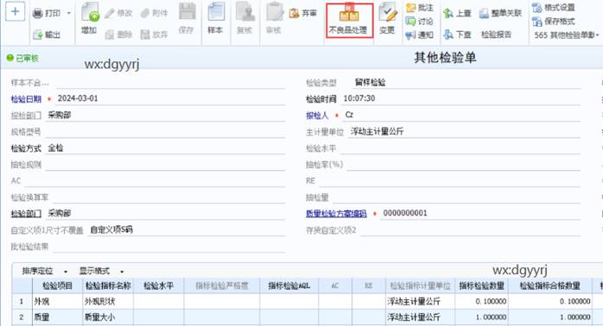Click the 检验类型 field 留样检验
603x326 pixels.
(467, 82)
